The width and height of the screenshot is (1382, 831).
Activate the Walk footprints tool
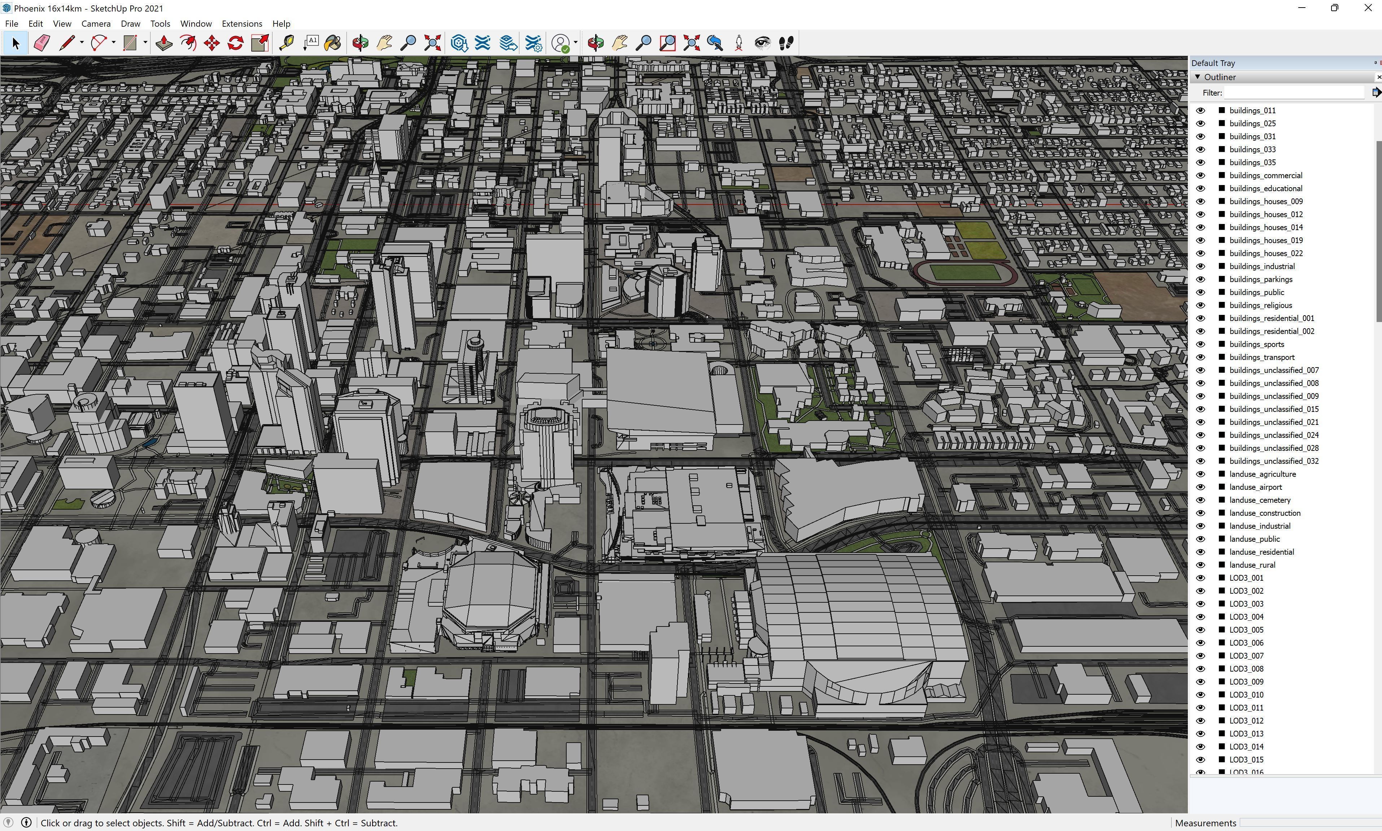[786, 43]
